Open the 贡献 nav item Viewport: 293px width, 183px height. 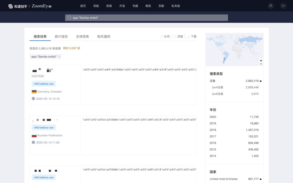coord(161,6)
